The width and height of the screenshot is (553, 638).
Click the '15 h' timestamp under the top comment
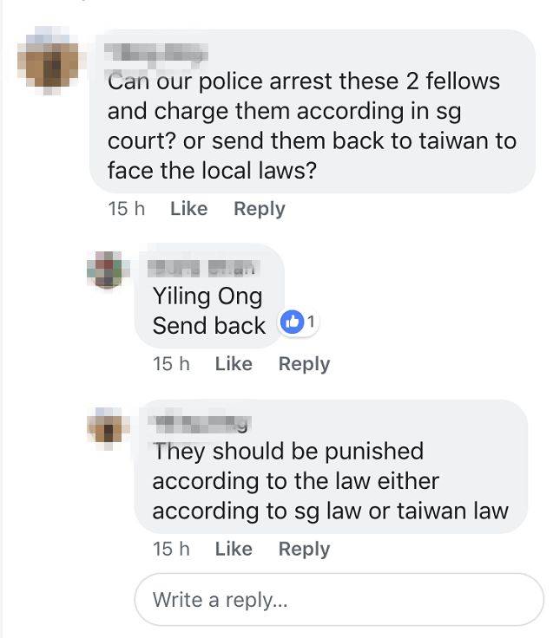point(127,209)
